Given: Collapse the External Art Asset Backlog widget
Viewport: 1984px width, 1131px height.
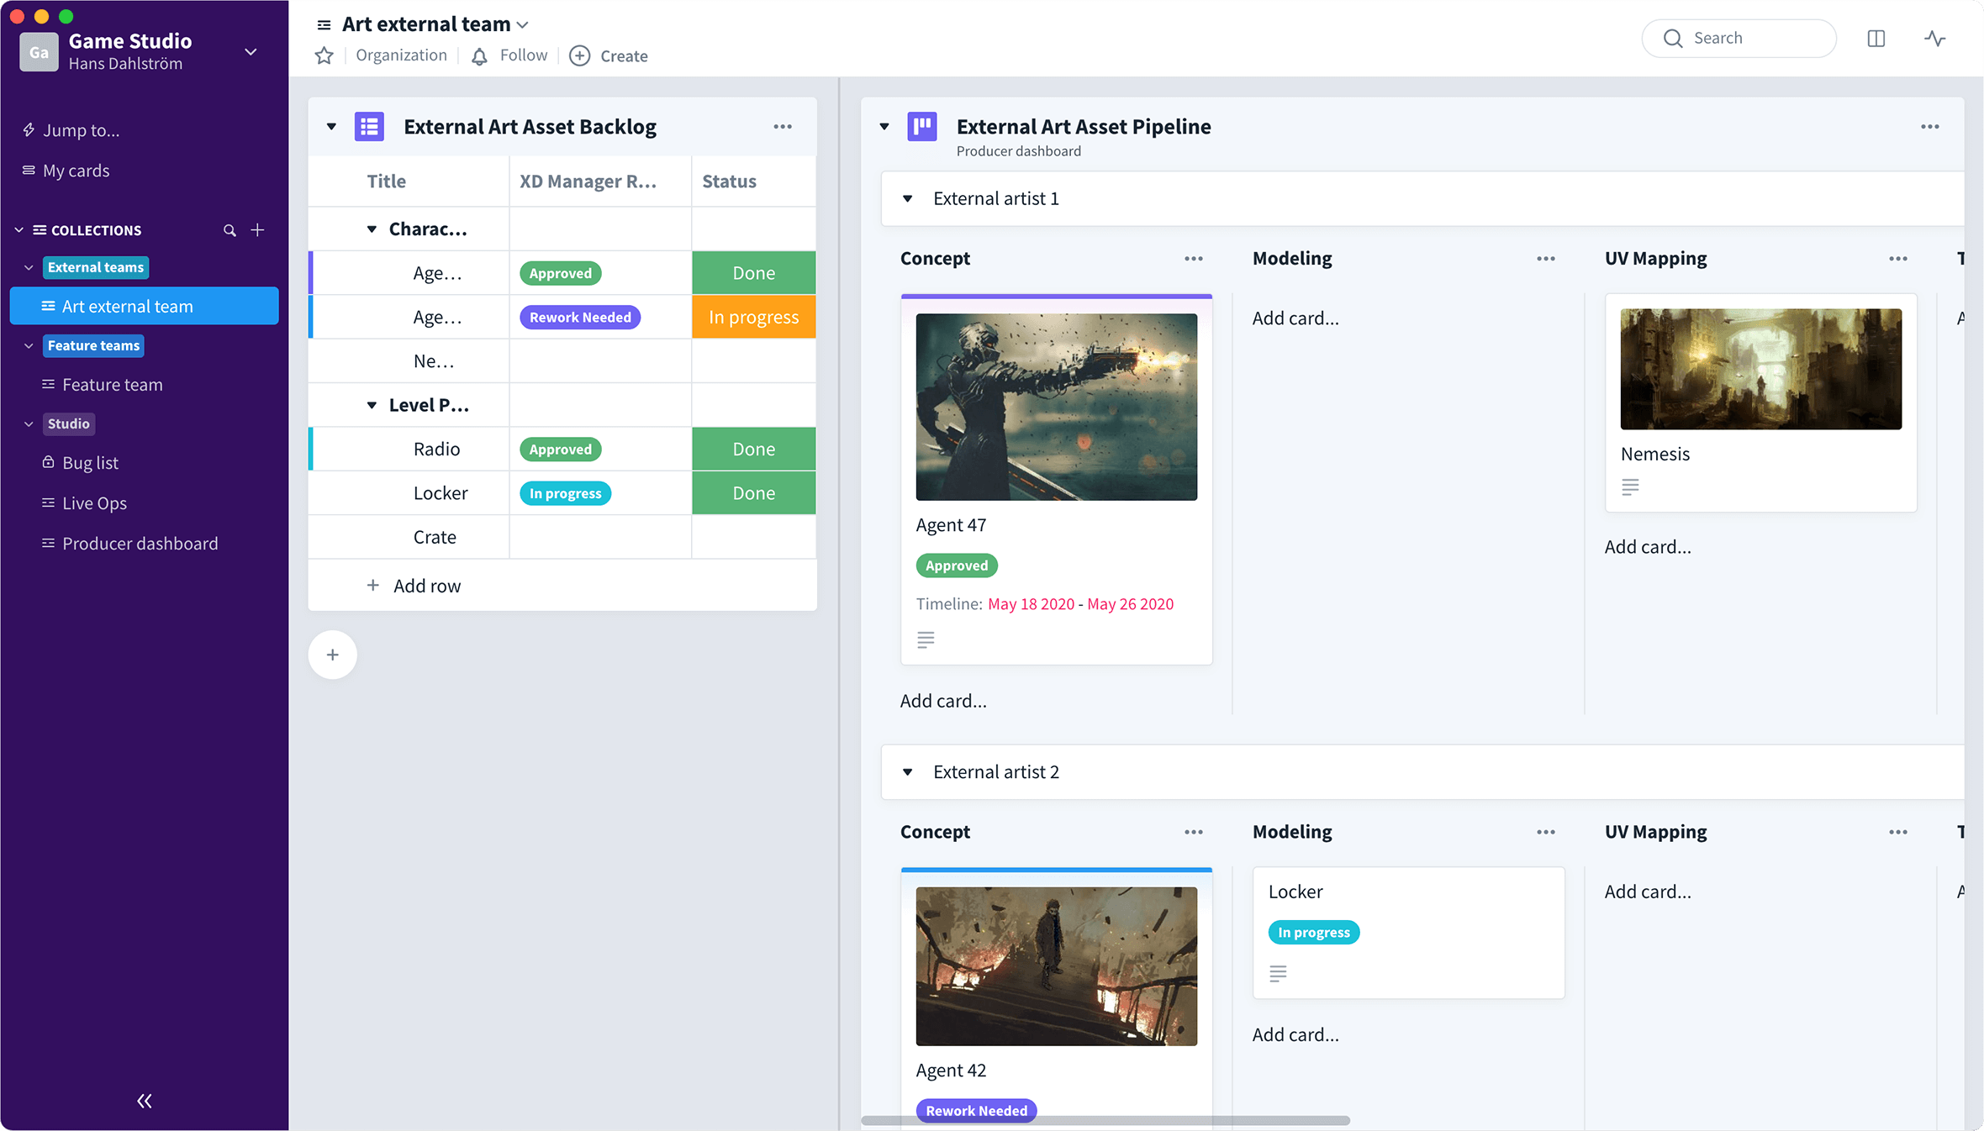Looking at the screenshot, I should click(331, 126).
